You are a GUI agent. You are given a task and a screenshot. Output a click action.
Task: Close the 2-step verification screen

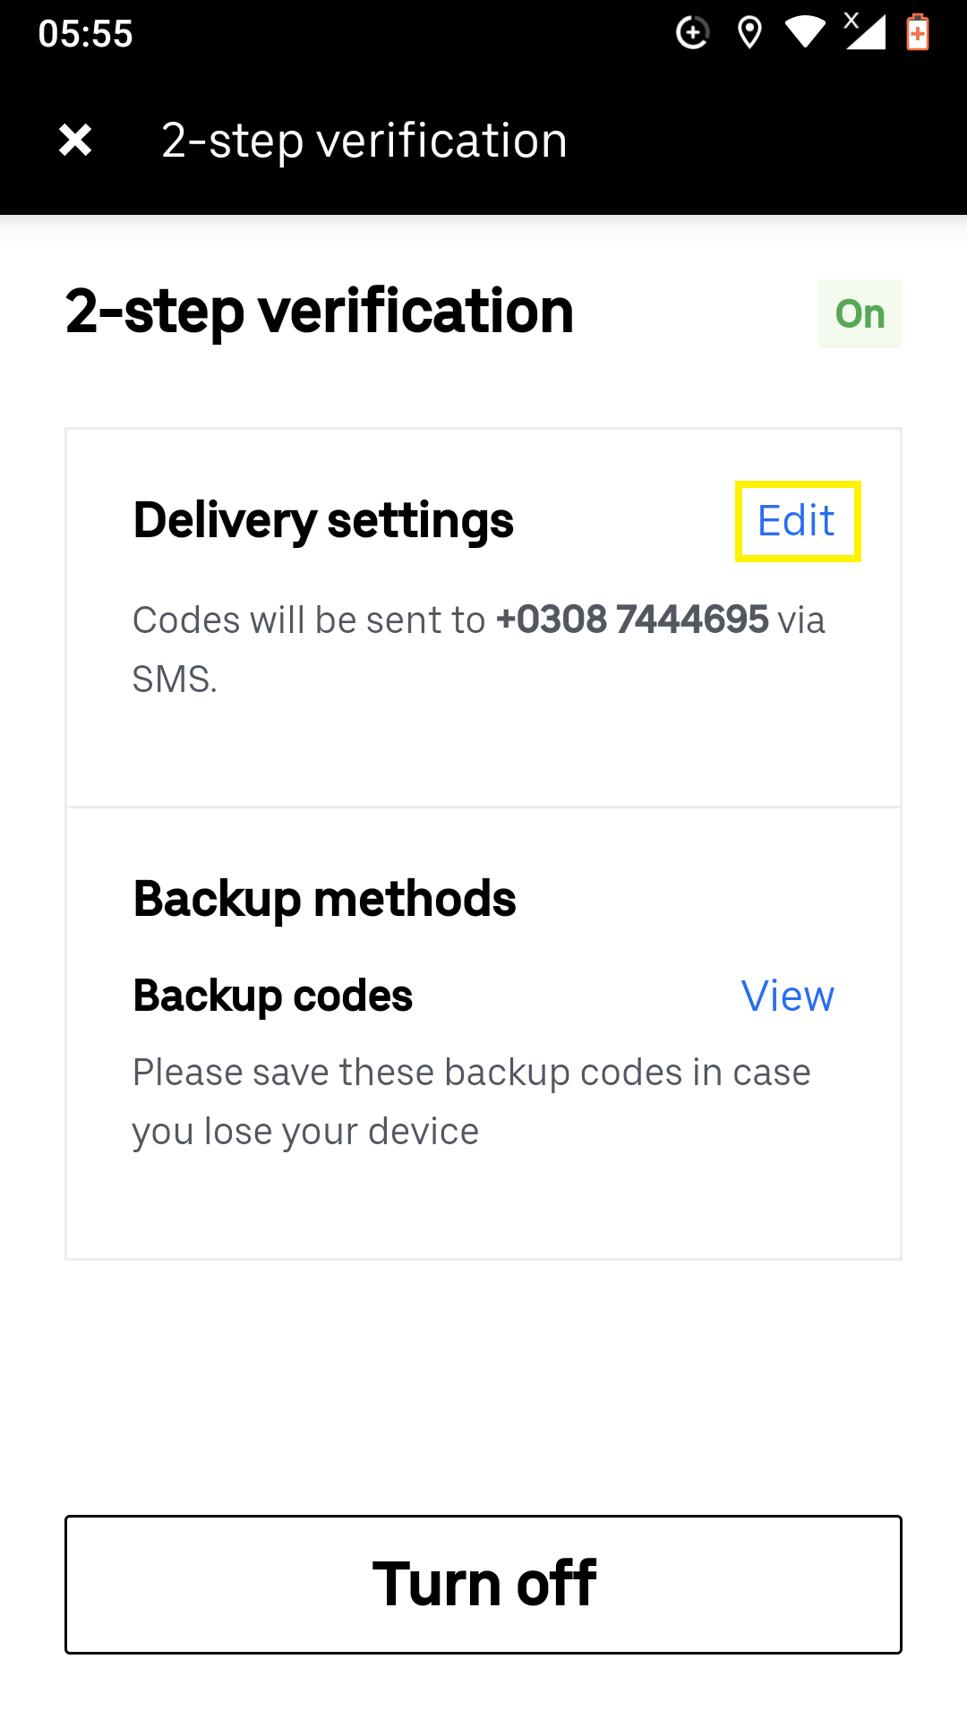[x=75, y=140]
